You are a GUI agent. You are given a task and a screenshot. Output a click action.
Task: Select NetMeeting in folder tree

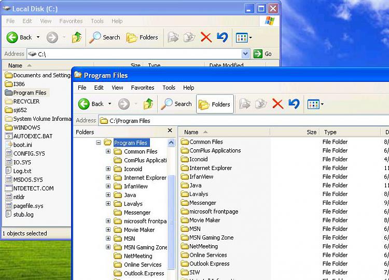click(x=138, y=256)
